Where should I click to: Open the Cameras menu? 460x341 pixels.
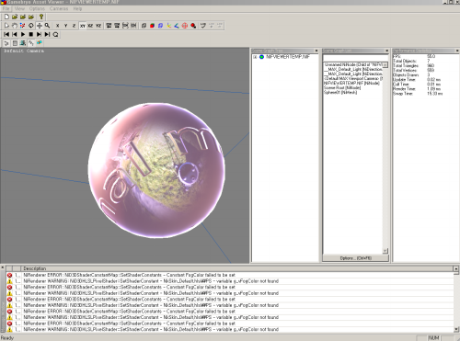[59, 8]
